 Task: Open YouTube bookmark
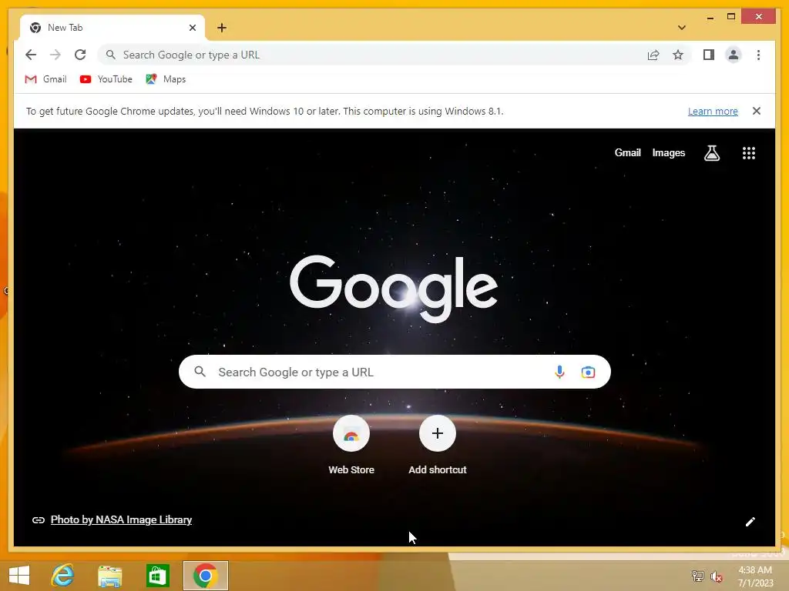(x=106, y=79)
